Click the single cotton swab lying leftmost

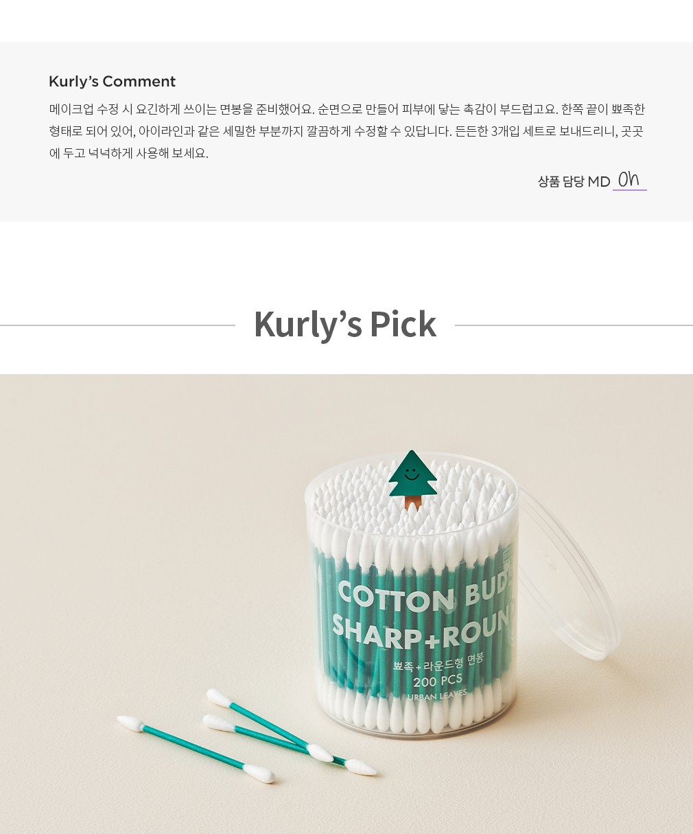tap(196, 749)
